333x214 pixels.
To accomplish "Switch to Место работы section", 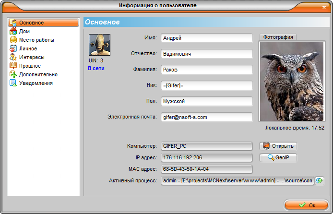I will (x=36, y=40).
